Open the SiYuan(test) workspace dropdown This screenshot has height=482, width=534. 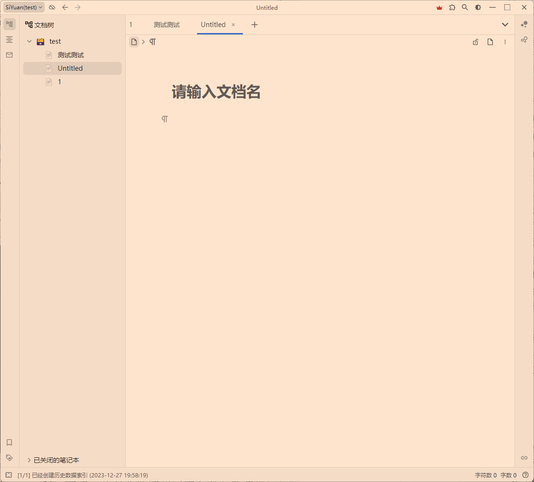click(x=23, y=7)
